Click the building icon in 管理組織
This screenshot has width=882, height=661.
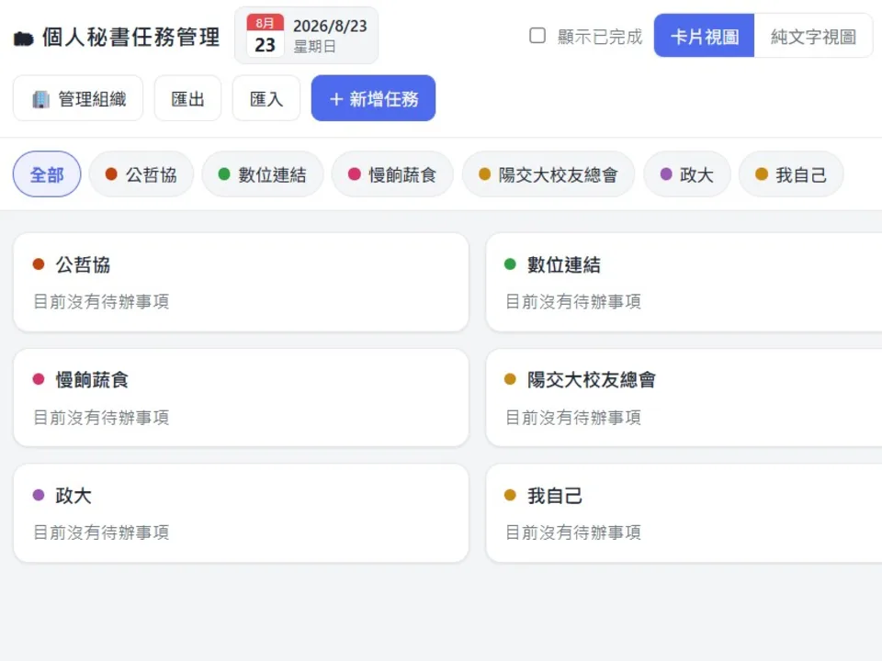point(41,99)
